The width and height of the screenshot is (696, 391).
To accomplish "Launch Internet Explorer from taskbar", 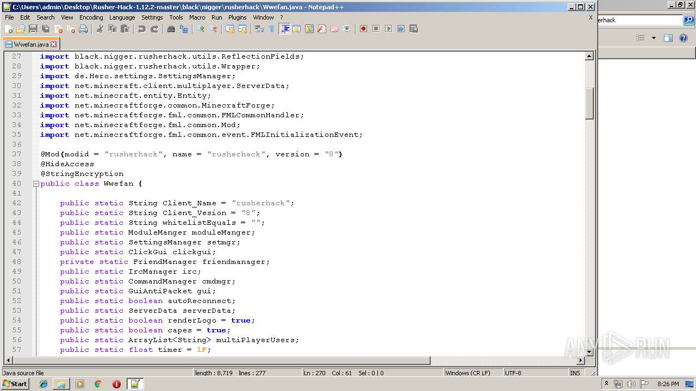I will tap(43, 384).
